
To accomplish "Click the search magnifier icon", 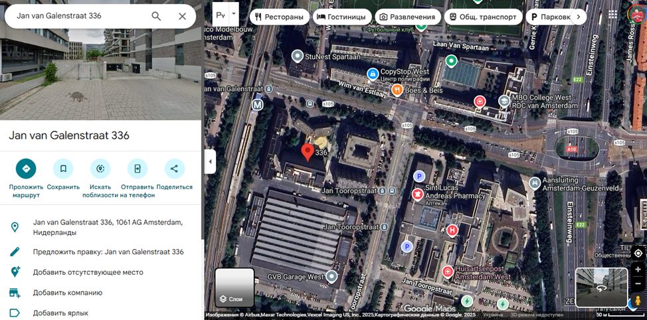I will click(x=156, y=16).
